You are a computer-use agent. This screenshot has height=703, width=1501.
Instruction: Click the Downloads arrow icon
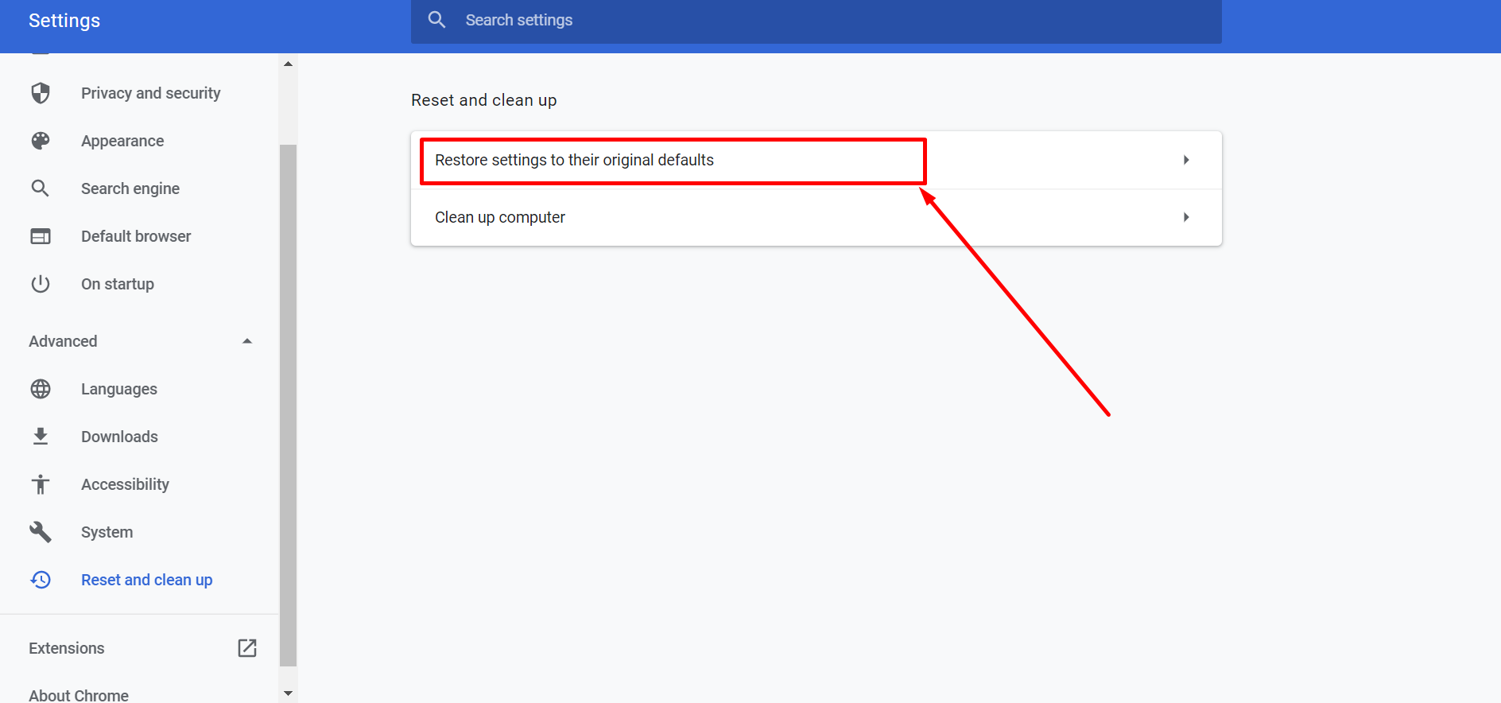click(x=41, y=437)
